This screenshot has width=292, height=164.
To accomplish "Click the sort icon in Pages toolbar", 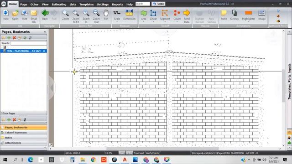I will point(30,38).
